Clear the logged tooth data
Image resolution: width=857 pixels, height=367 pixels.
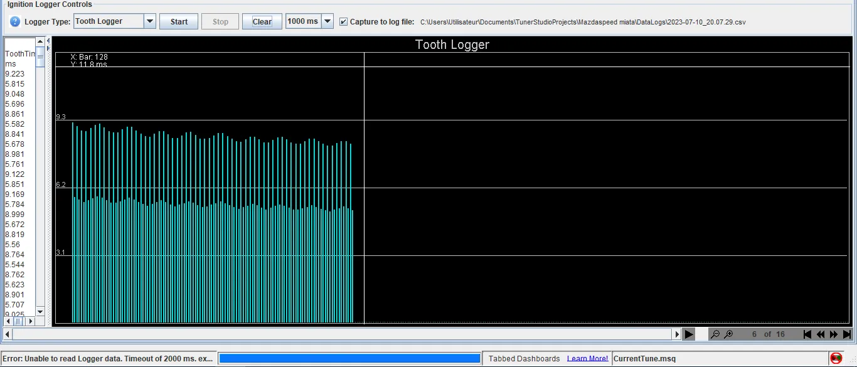[x=262, y=22]
